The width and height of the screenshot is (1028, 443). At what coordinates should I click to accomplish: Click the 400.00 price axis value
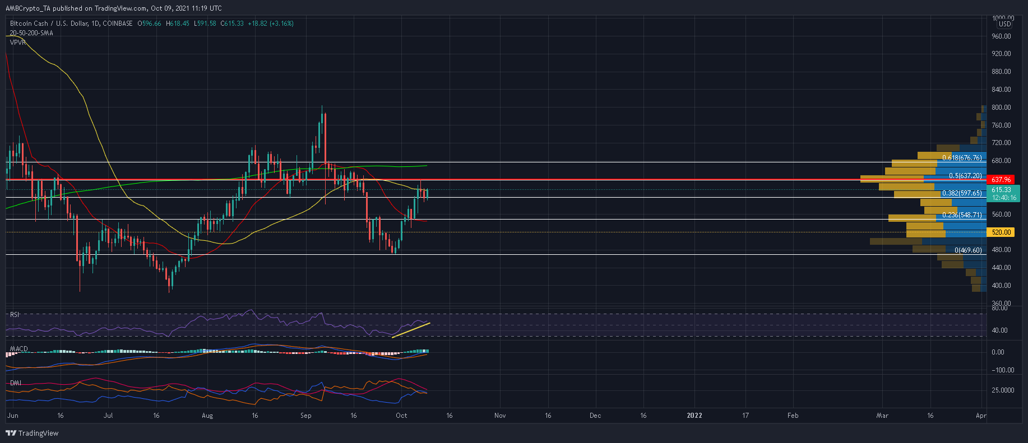click(x=1001, y=286)
